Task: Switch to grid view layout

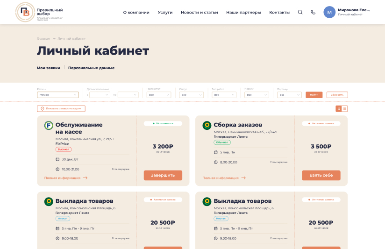Action: click(x=339, y=108)
